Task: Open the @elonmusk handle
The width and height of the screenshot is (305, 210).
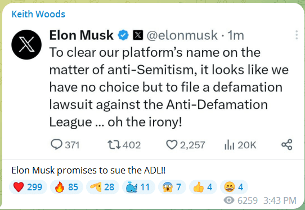Action: click(x=182, y=35)
